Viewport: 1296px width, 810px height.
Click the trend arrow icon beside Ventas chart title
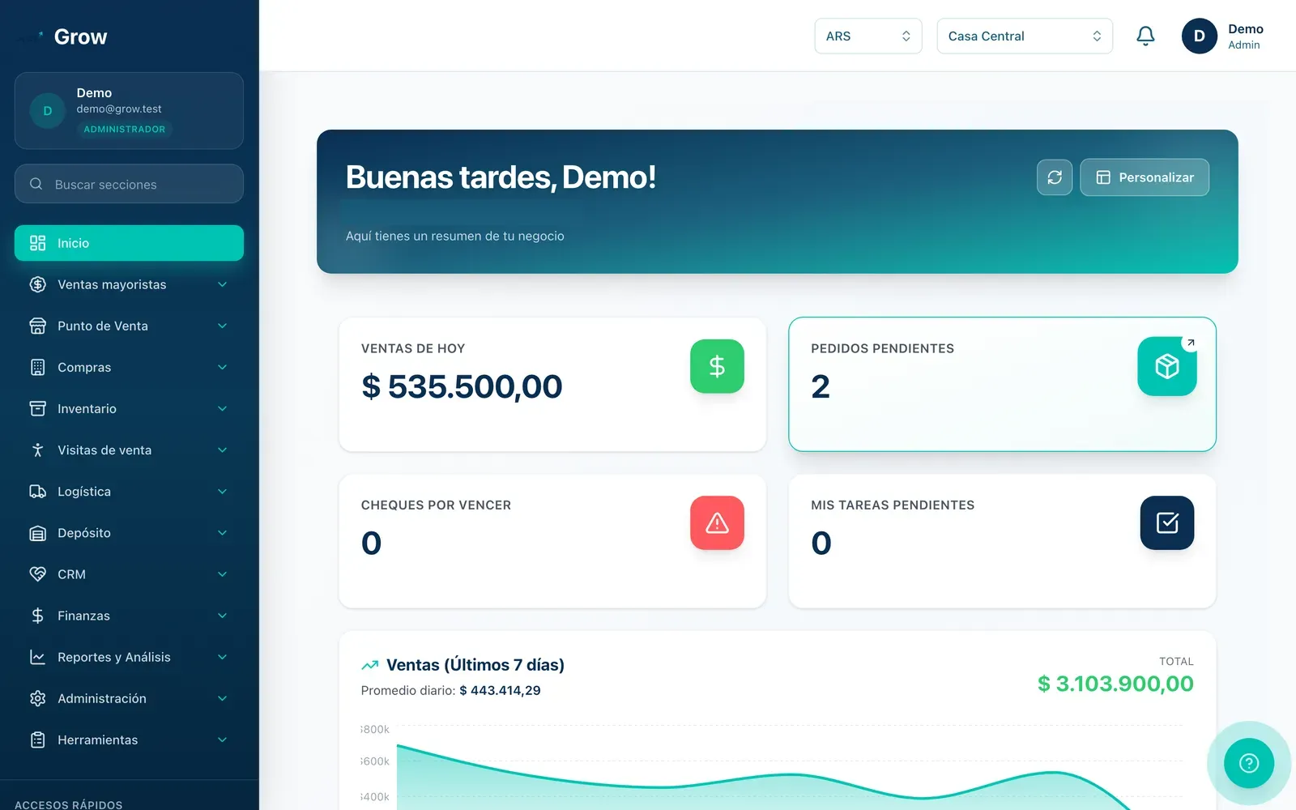click(x=370, y=665)
